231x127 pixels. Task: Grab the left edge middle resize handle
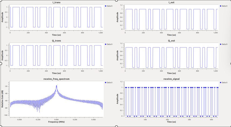click(1, 63)
